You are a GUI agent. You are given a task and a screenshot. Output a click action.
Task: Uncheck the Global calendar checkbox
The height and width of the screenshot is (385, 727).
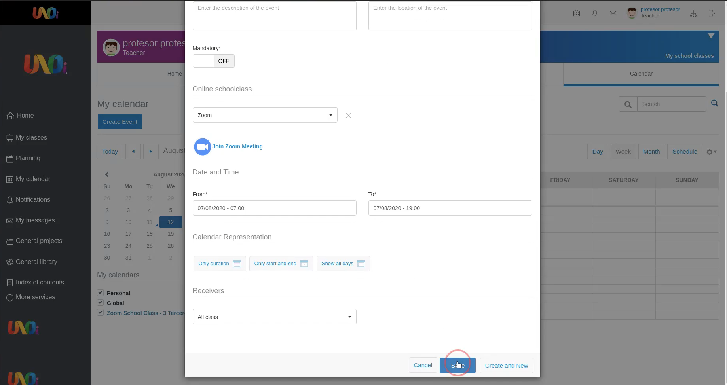click(101, 303)
